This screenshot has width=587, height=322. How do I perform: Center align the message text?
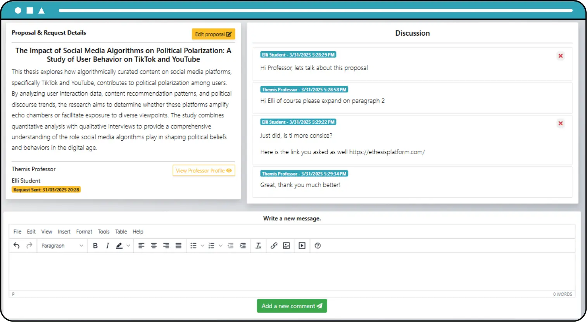[x=154, y=246]
